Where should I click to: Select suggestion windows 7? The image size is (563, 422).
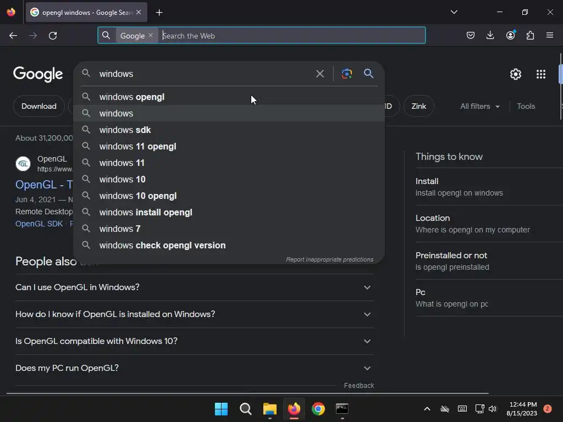229,229
